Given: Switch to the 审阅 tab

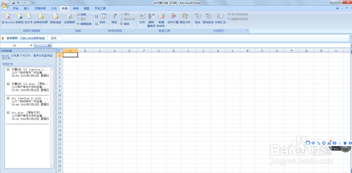Looking at the screenshot, I should click(x=76, y=8).
